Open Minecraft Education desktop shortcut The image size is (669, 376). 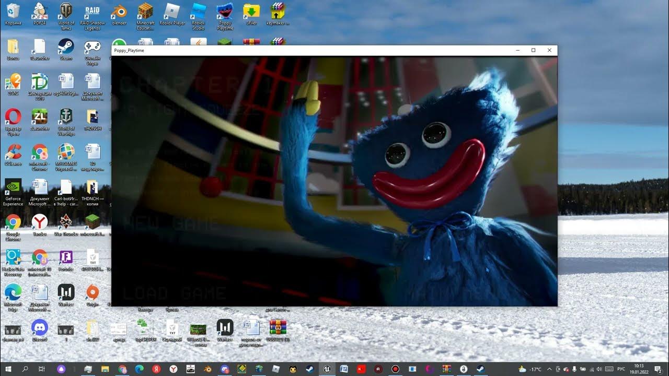(145, 16)
